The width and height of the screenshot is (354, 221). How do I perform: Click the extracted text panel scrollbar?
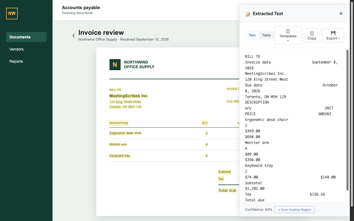pos(347,120)
